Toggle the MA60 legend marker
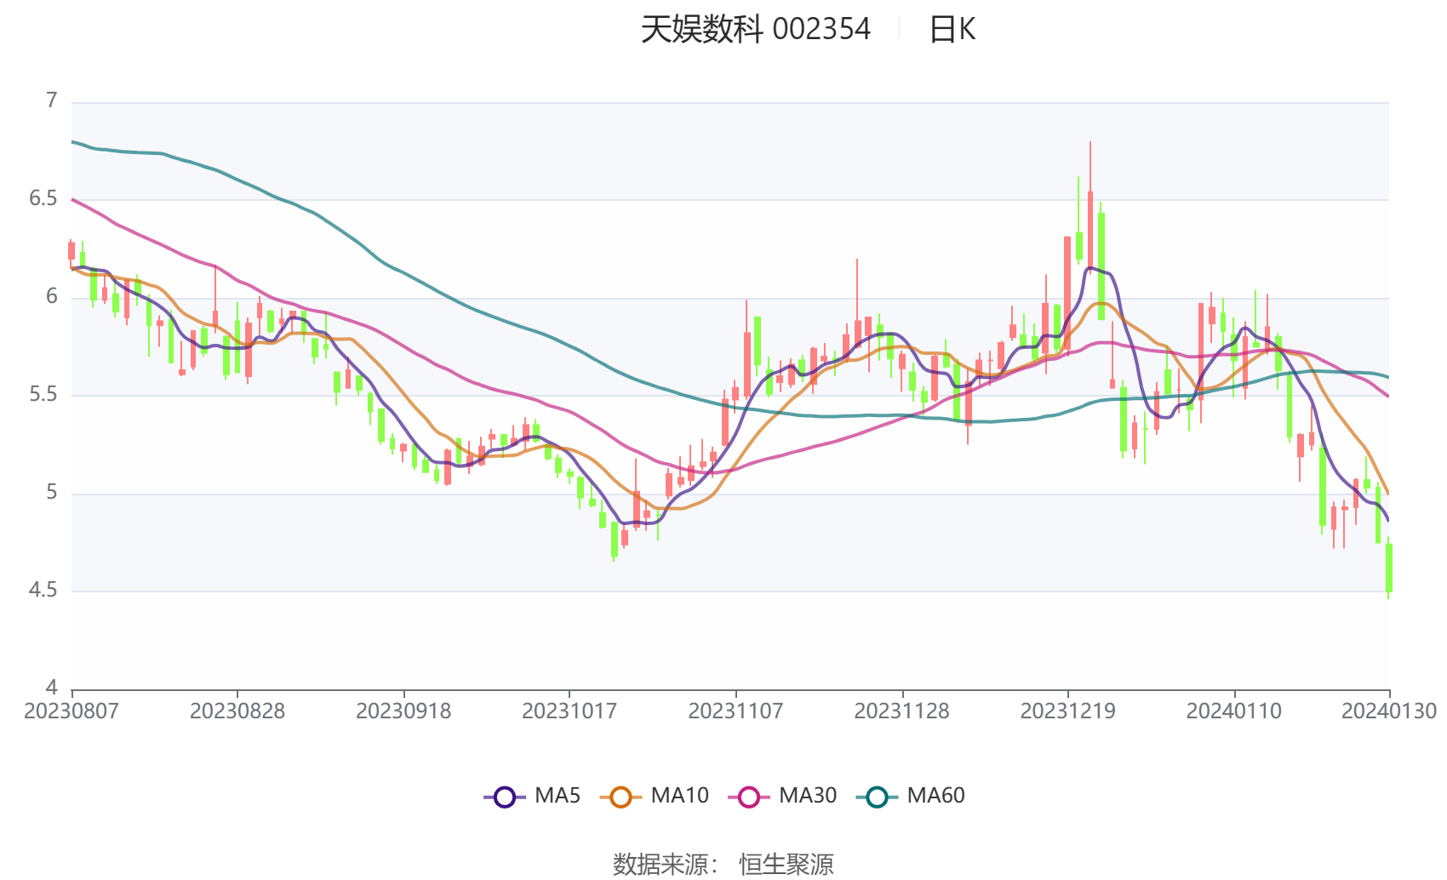 (877, 797)
